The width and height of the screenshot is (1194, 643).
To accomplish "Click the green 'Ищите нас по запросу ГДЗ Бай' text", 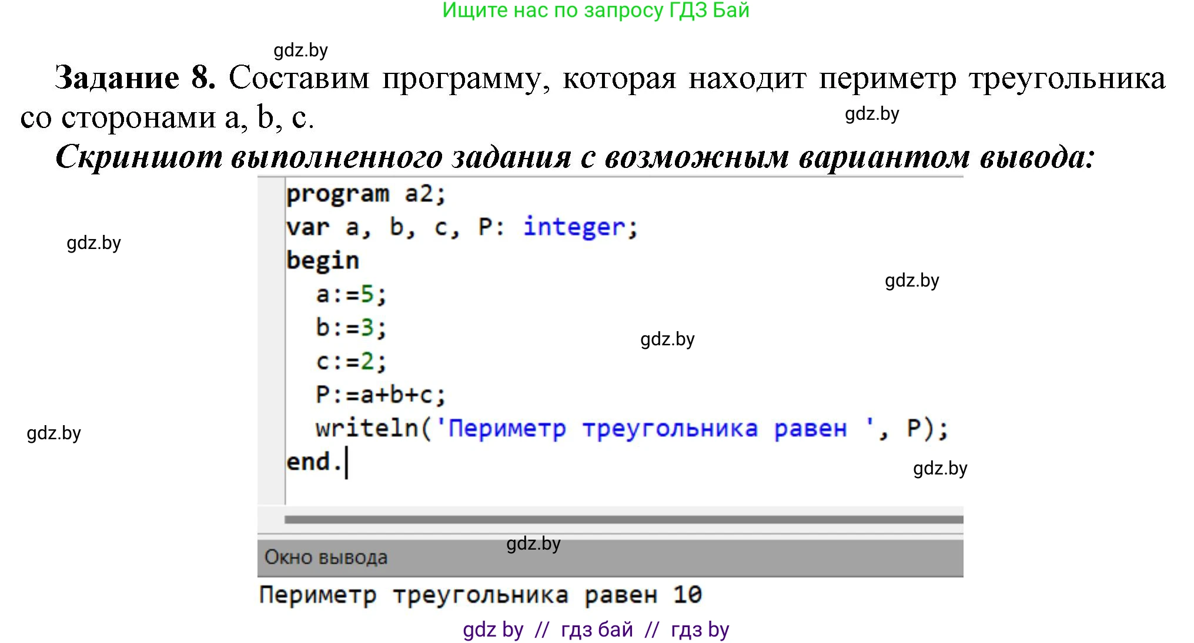I will (x=596, y=11).
